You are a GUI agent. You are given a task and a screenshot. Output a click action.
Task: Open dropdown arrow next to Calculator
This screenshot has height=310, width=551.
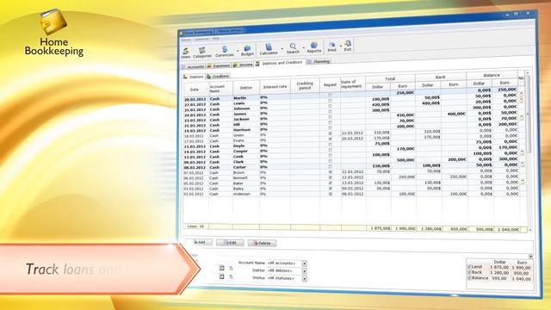pyautogui.click(x=282, y=49)
